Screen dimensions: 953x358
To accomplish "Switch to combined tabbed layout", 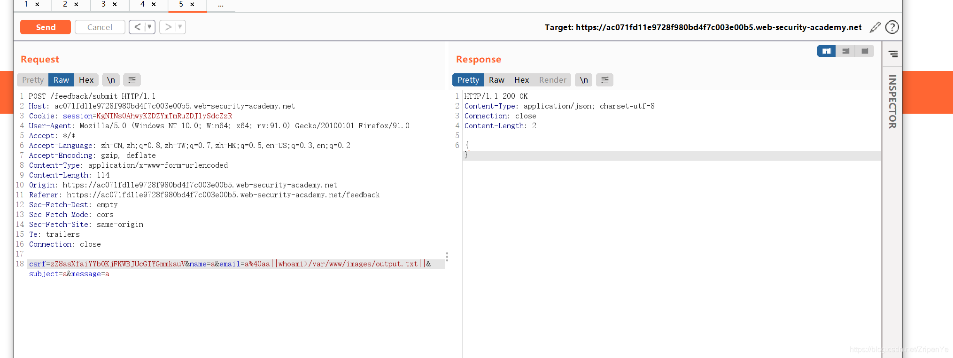I will pyautogui.click(x=865, y=51).
